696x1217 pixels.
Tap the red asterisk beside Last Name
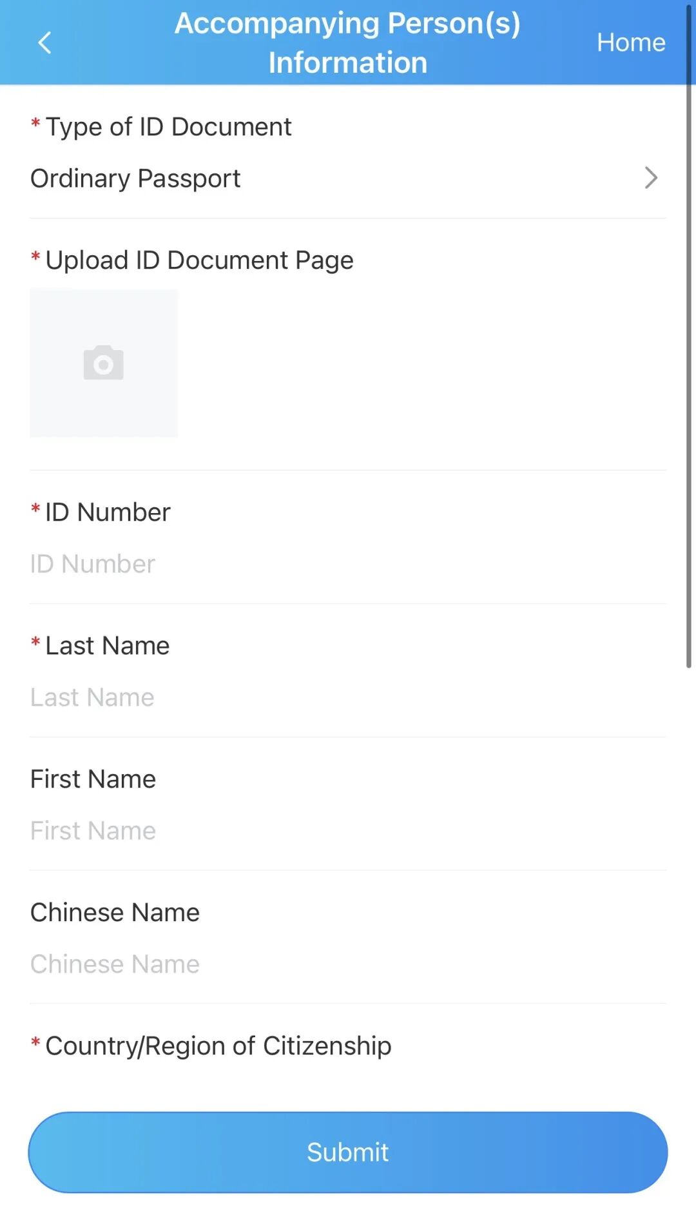35,643
